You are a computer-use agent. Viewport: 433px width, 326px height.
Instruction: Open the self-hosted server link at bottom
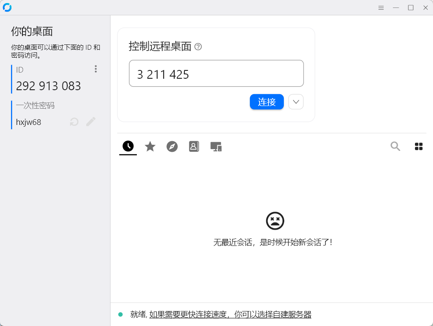click(230, 315)
